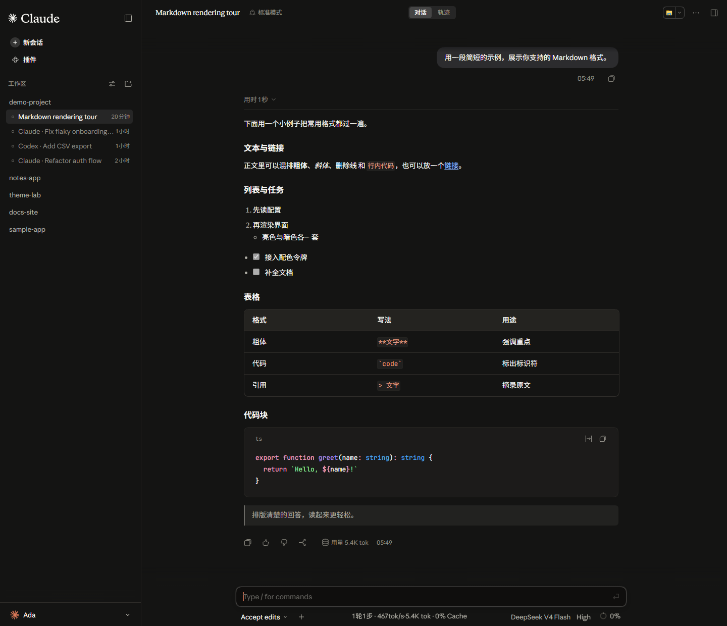727x626 pixels.
Task: Click the 标准模式 mode indicator
Action: point(266,13)
